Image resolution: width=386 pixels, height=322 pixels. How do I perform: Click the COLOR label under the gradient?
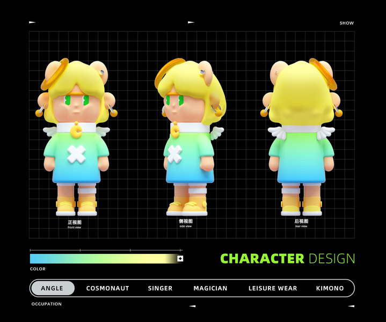38,269
